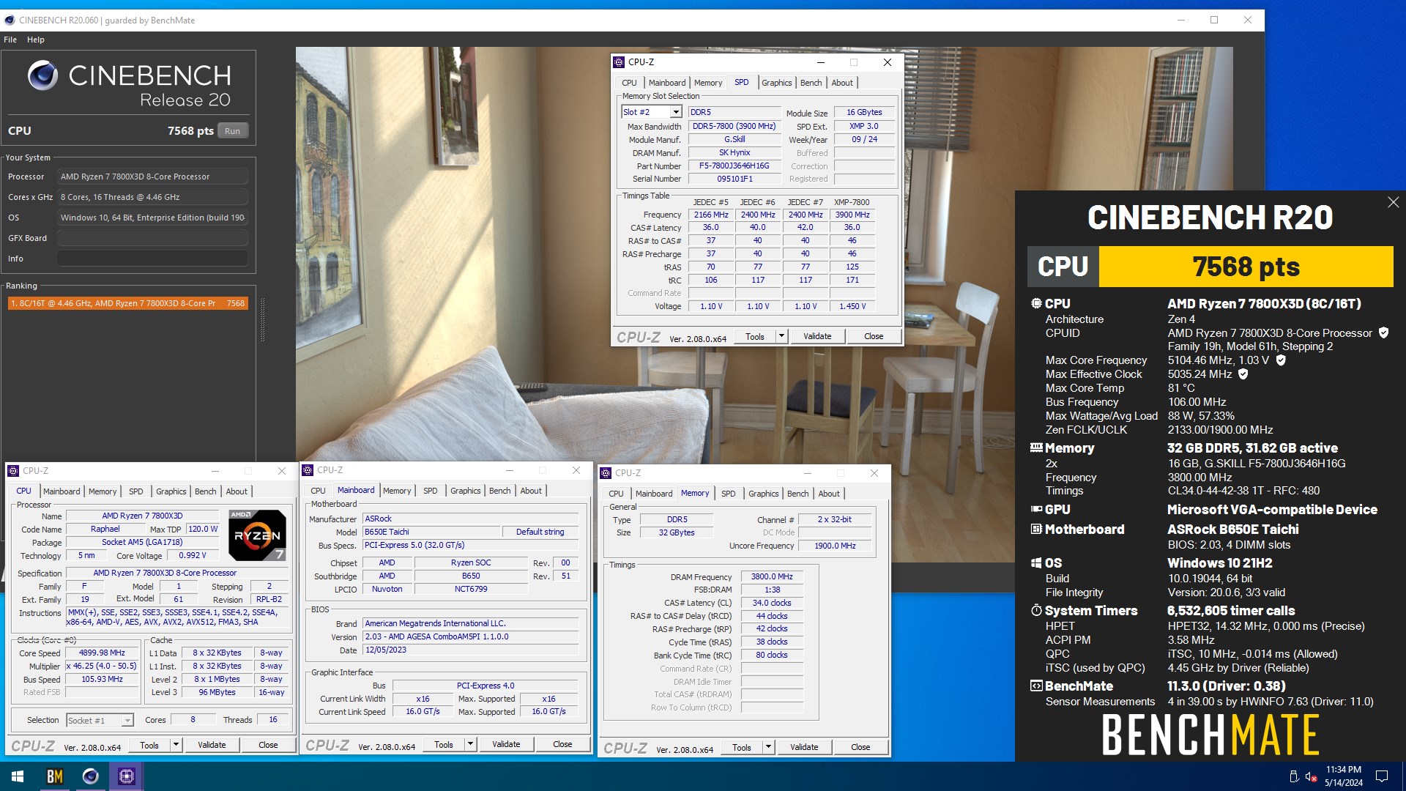Click Close in CPU-Z SPD window
The width and height of the screenshot is (1406, 791).
tap(874, 336)
